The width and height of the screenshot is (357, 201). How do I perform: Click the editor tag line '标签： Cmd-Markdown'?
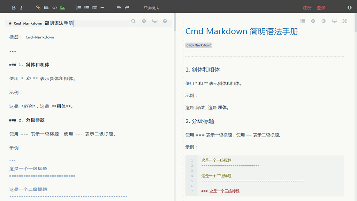pos(32,37)
